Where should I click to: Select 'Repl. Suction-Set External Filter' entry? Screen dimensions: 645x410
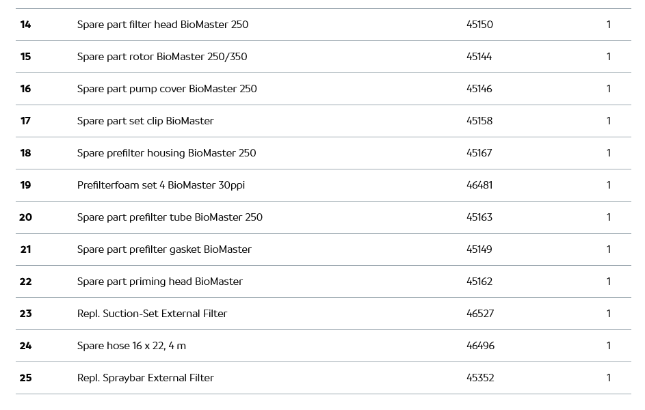(x=152, y=314)
